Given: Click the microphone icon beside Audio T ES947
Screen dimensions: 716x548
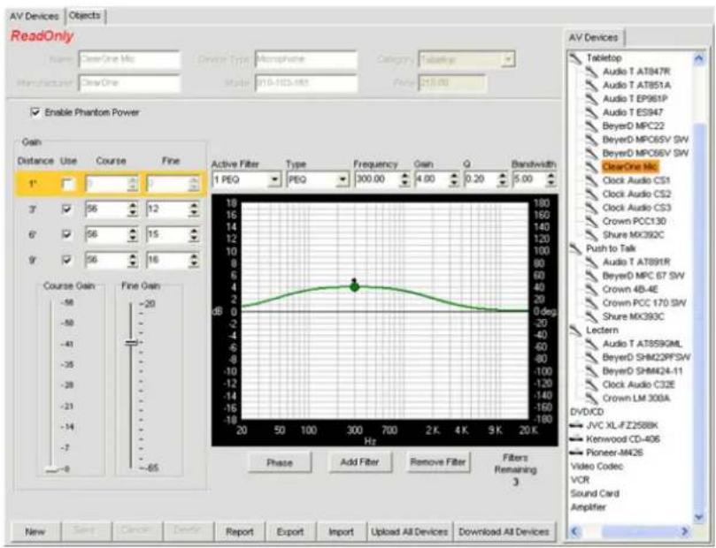Looking at the screenshot, I should tap(592, 112).
